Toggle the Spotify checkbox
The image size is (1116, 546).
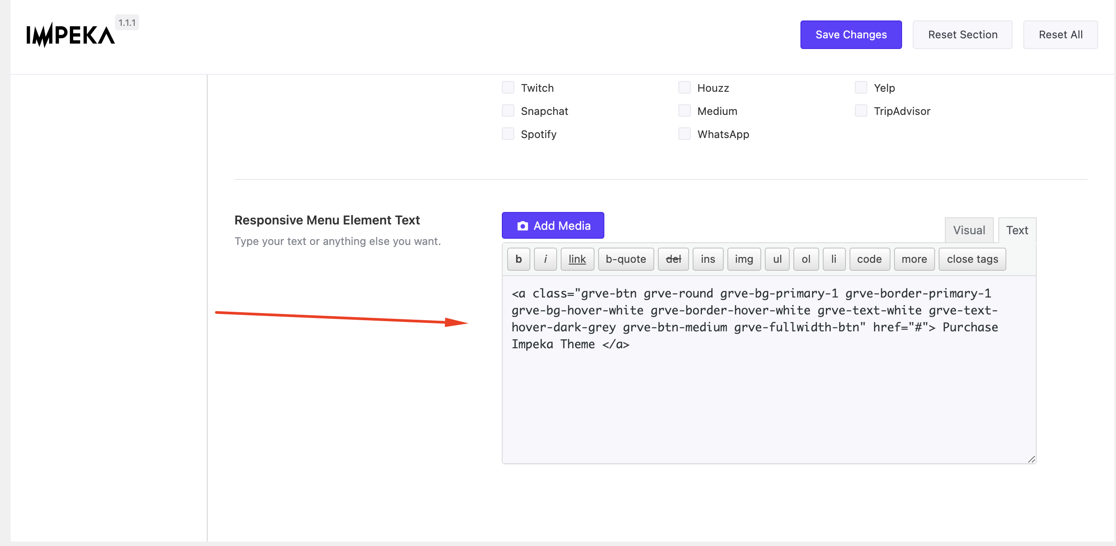pyautogui.click(x=508, y=134)
